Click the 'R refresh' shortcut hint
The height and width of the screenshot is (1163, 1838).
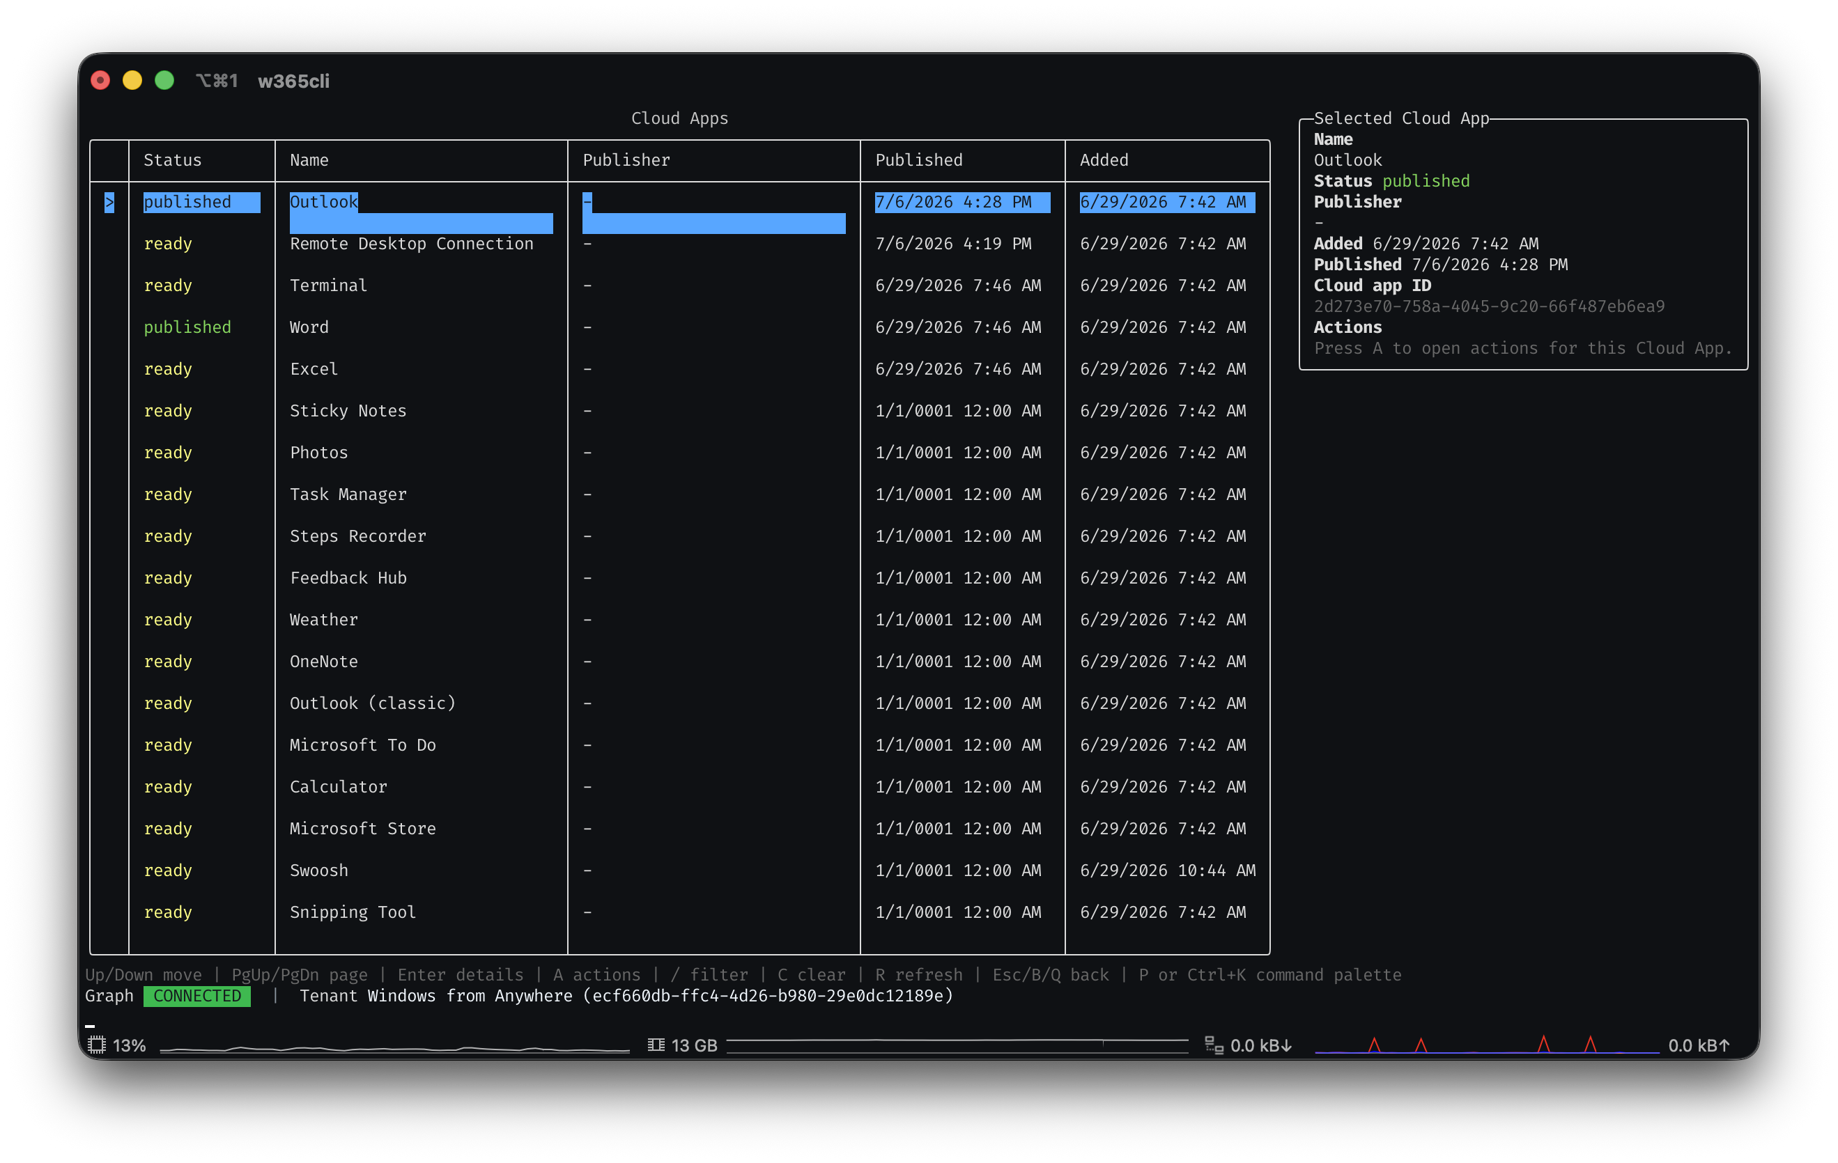click(x=919, y=975)
